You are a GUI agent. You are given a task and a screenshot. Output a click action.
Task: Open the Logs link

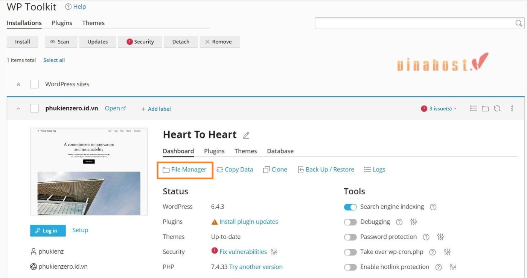[375, 170]
